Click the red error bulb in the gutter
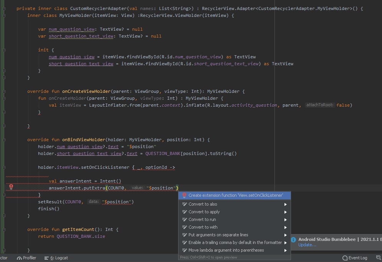Screen dimensions: 382x262 (11, 187)
